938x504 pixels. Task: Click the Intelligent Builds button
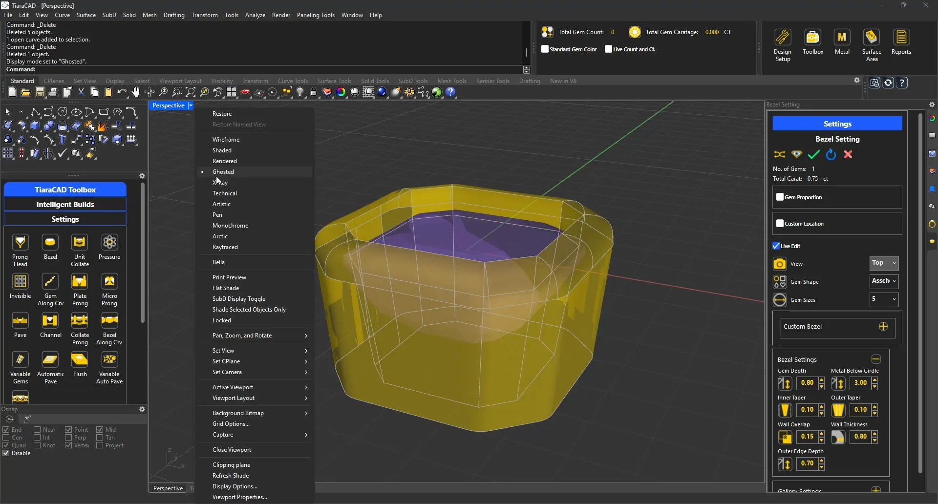tap(65, 205)
